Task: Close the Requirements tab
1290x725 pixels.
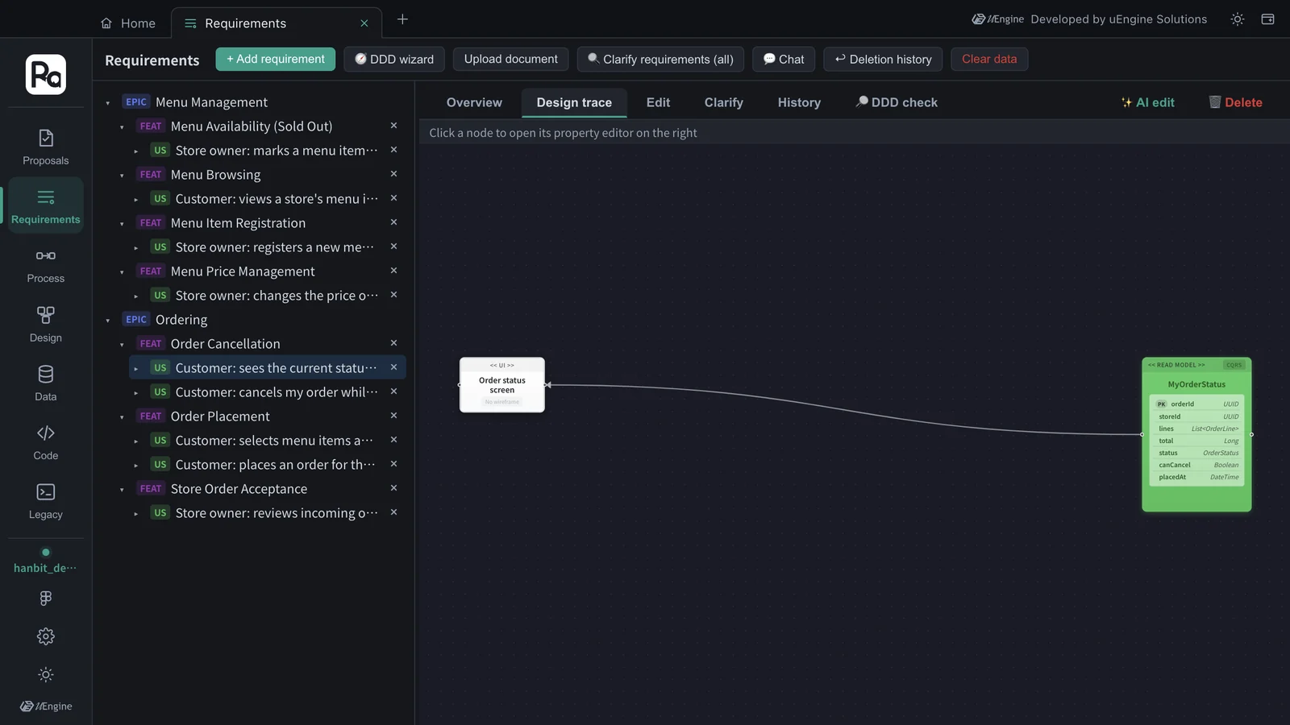Action: click(x=364, y=23)
